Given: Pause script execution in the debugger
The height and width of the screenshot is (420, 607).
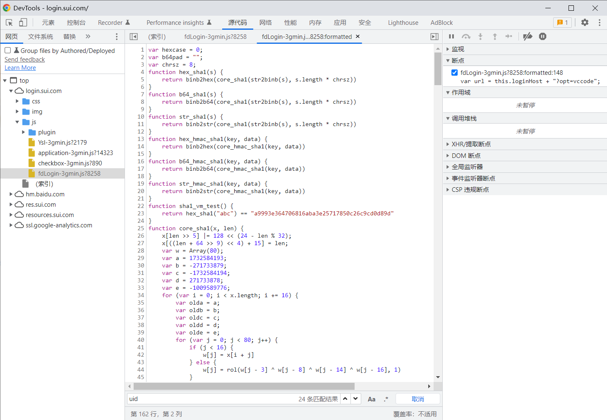Looking at the screenshot, I should (451, 36).
